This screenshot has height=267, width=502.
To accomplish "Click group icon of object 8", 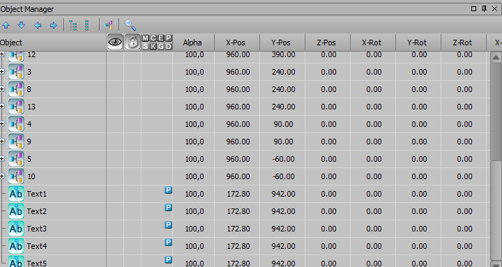I will (x=16, y=89).
